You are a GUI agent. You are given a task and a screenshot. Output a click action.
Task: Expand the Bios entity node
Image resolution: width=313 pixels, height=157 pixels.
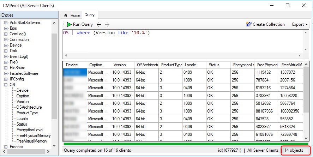(6, 28)
